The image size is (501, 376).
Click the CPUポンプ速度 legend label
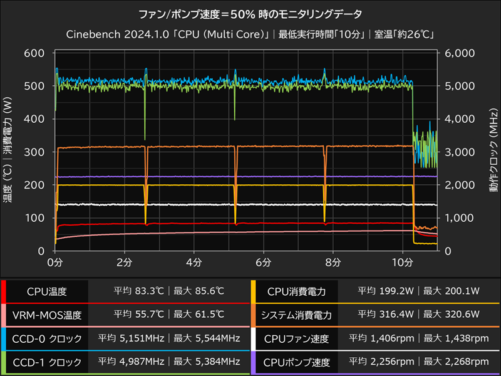[x=292, y=362]
